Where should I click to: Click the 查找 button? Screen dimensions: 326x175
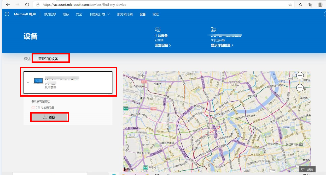pos(50,117)
